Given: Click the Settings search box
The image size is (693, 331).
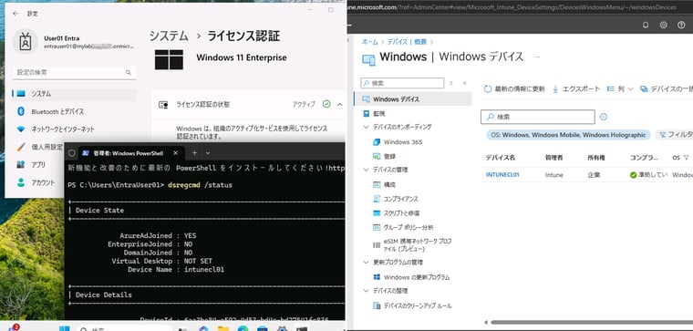Looking at the screenshot, I should 74,72.
